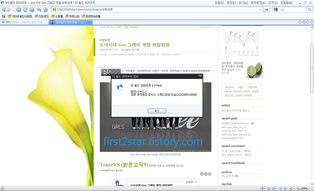Click the status bar network monitor icon
Image resolution: width=314 pixels, height=191 pixels.
pos(262,188)
